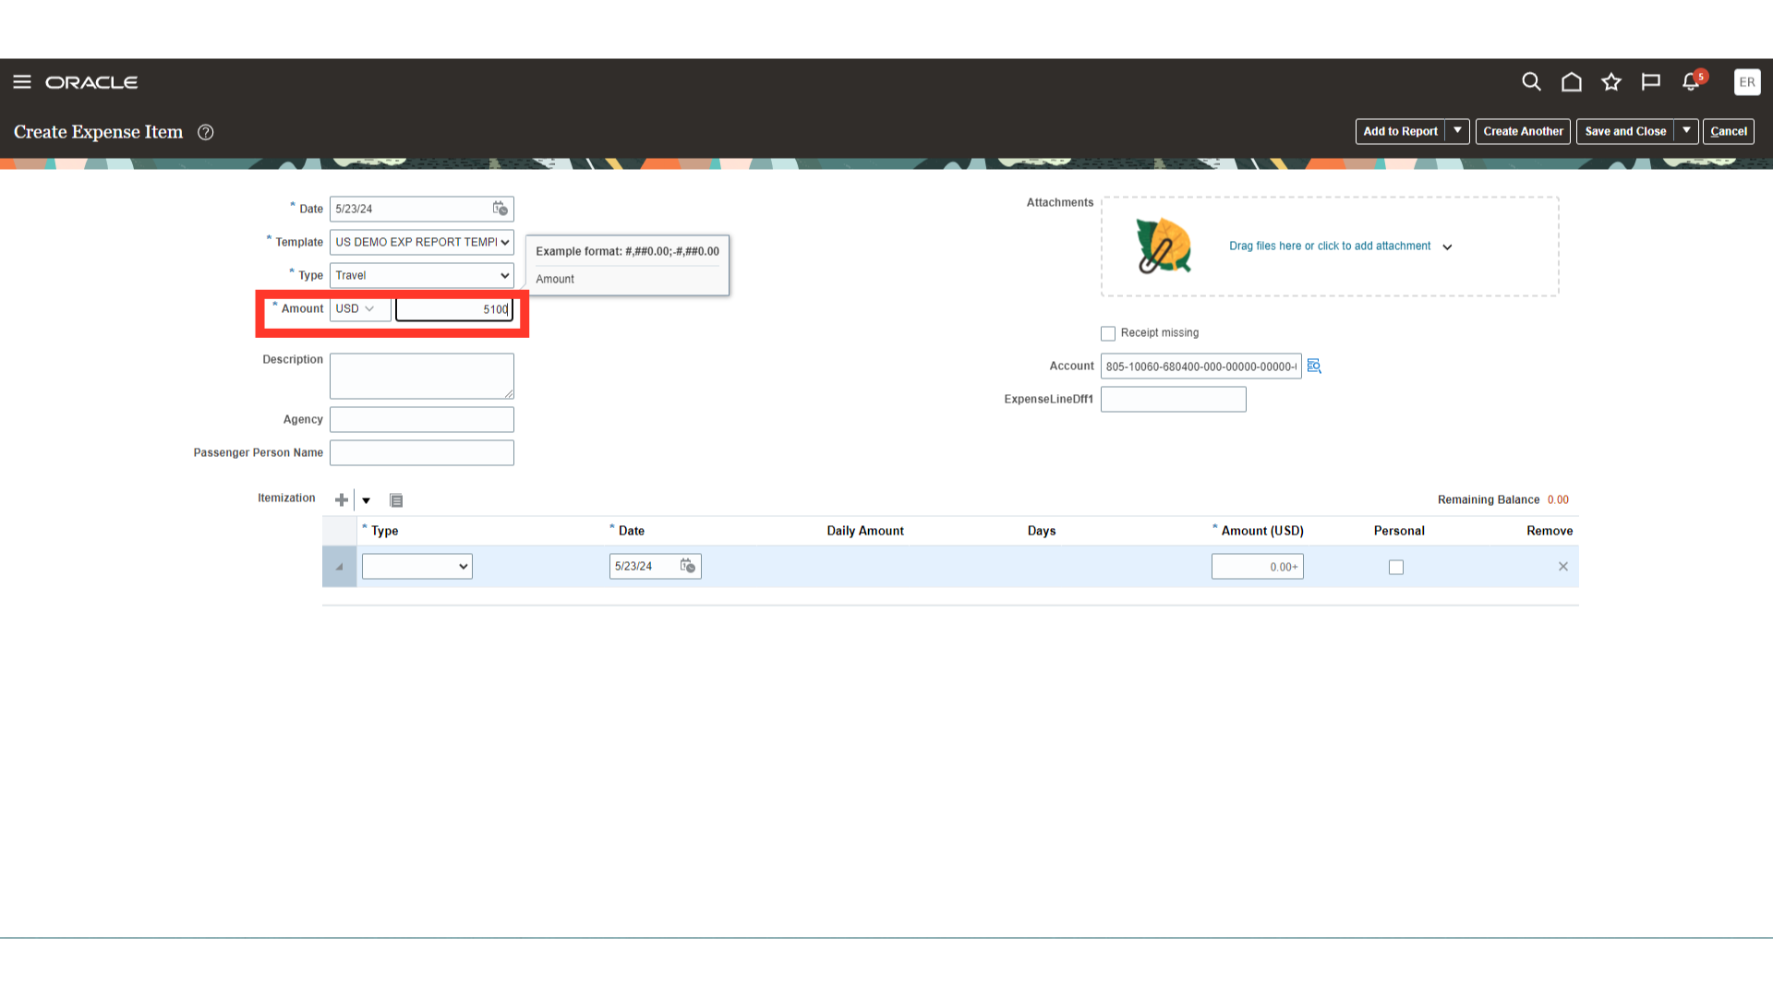Remove the itemization row with X icon

click(x=1563, y=567)
